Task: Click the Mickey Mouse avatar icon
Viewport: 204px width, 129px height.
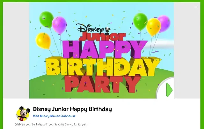Action: tap(23, 114)
